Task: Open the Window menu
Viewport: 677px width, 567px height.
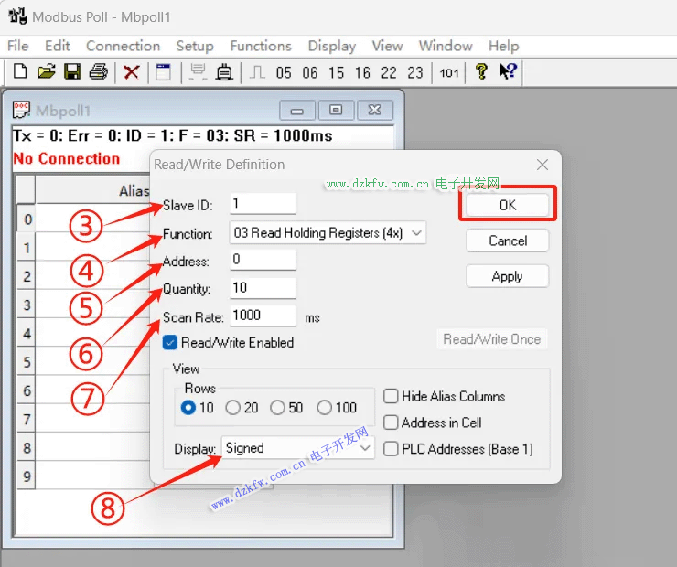Action: (x=446, y=46)
